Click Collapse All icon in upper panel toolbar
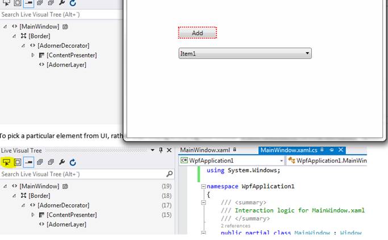The height and width of the screenshot is (240, 388). pos(51,3)
